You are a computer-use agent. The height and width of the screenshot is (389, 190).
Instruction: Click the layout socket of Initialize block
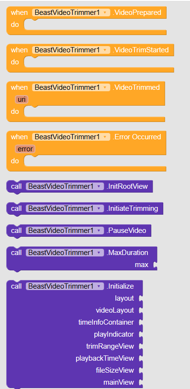point(141,298)
